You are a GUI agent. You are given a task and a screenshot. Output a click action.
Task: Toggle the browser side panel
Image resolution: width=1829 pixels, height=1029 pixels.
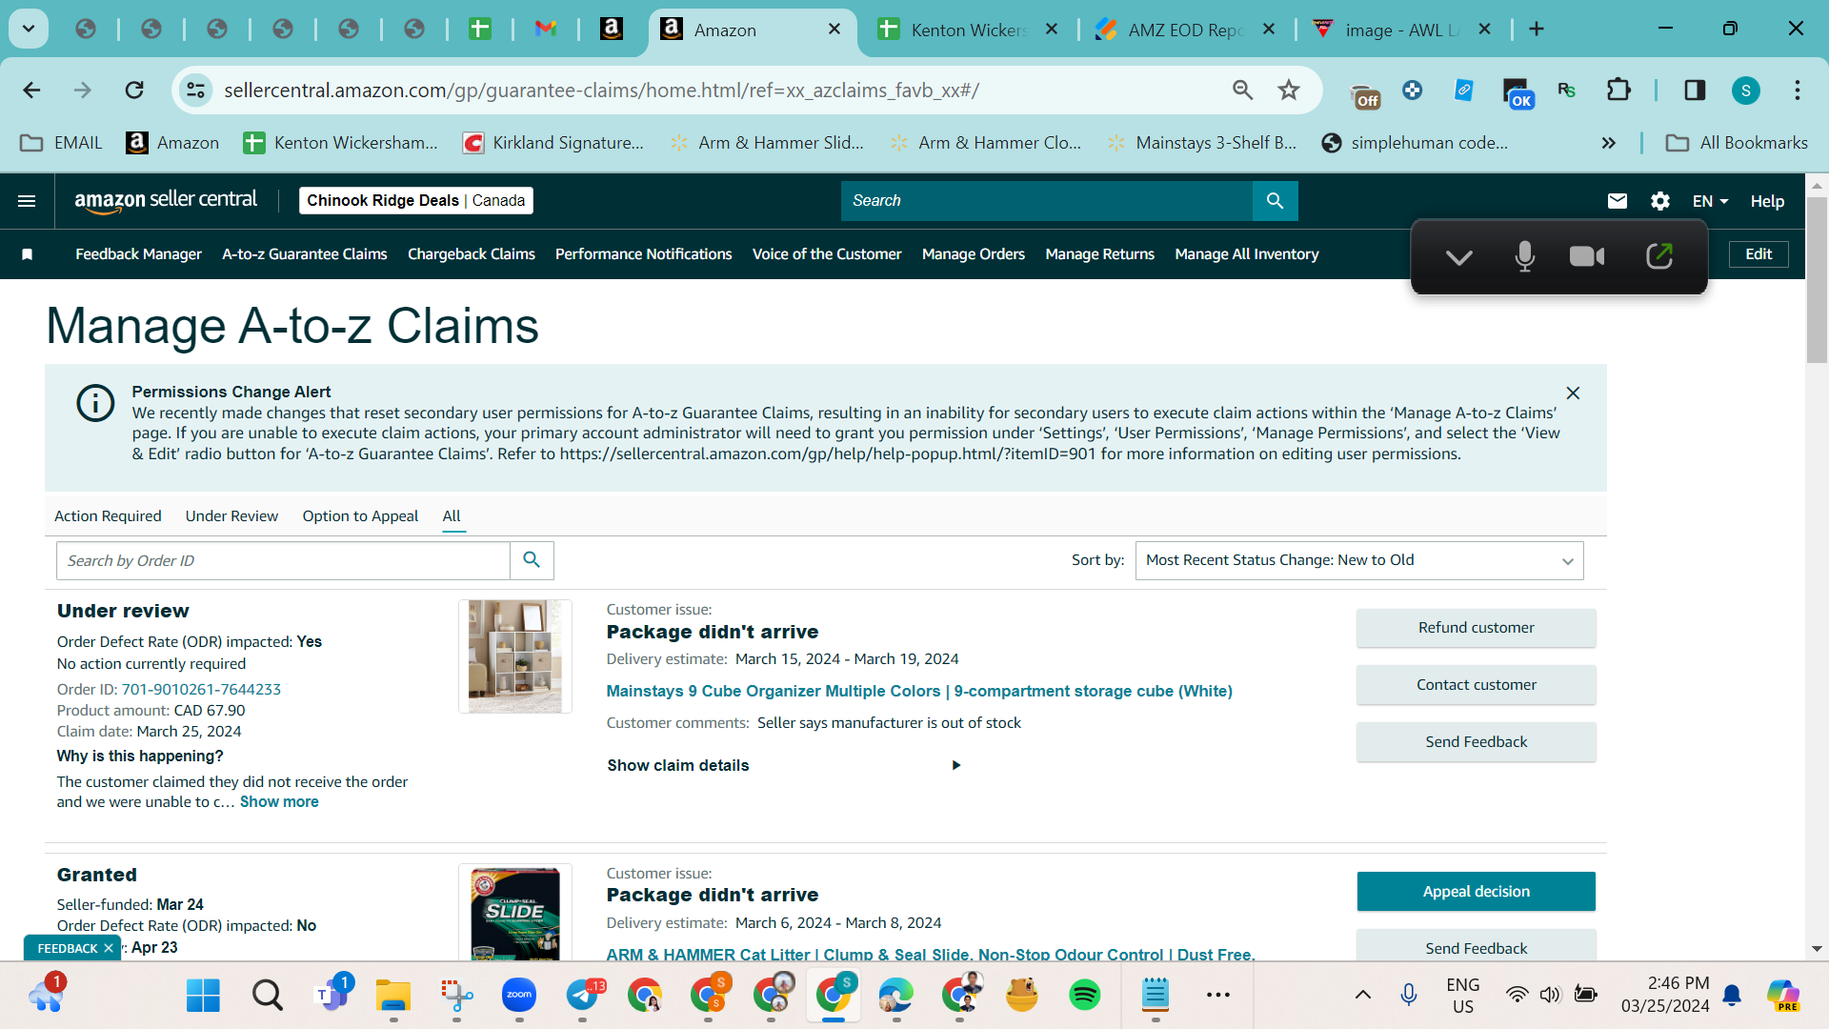[x=1695, y=91]
